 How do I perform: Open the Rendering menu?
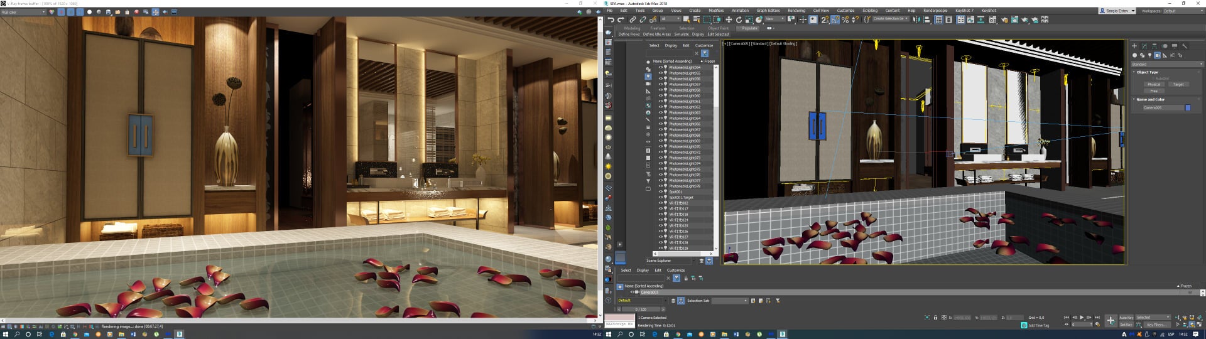[x=796, y=11]
